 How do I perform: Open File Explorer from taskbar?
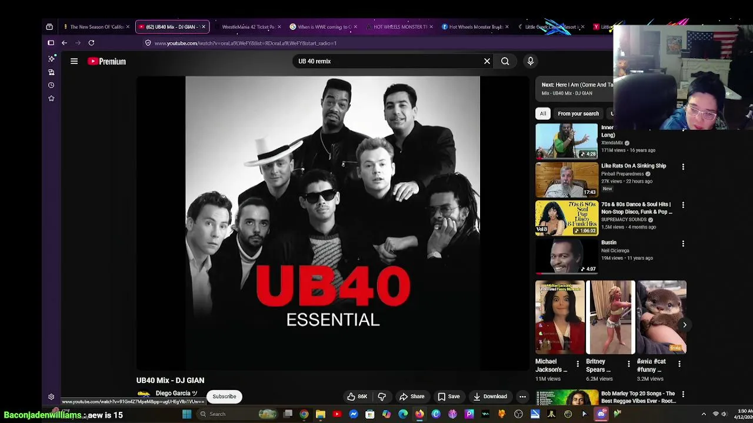[321, 414]
